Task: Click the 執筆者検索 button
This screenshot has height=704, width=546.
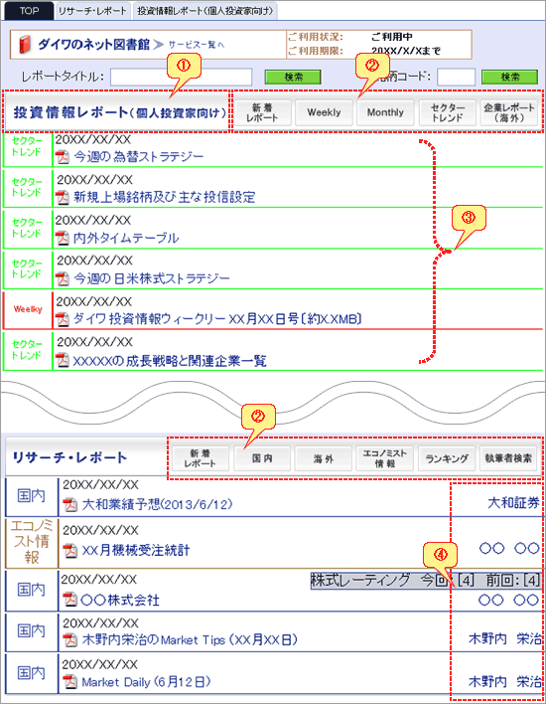Action: 508,458
